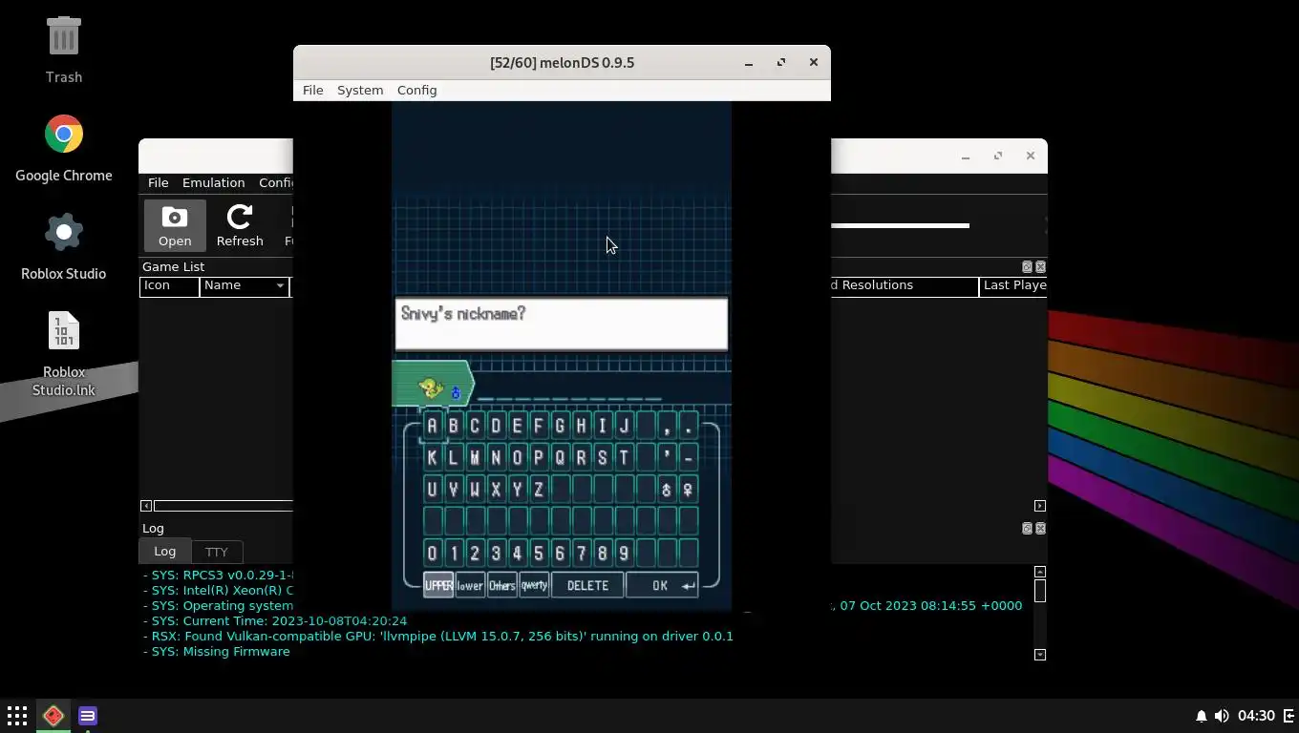The height and width of the screenshot is (733, 1299).
Task: Tap the letter E key
Action: coord(517,426)
